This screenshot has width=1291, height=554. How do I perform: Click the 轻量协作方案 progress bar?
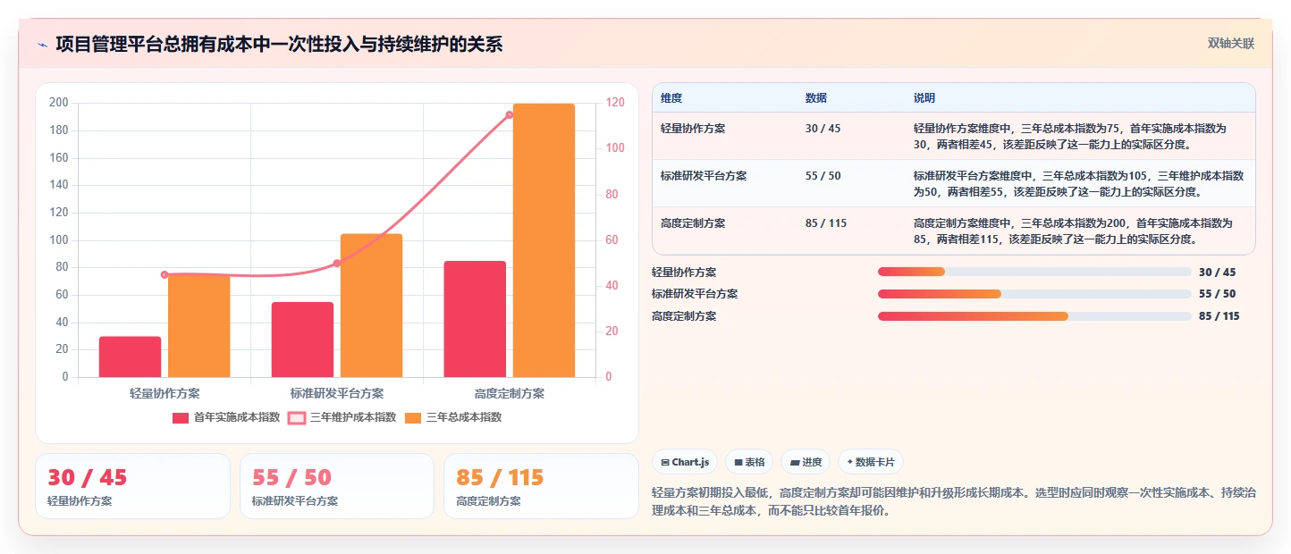[1034, 272]
